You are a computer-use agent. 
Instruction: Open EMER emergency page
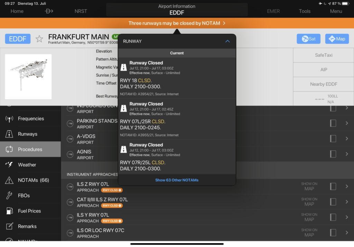273,11
